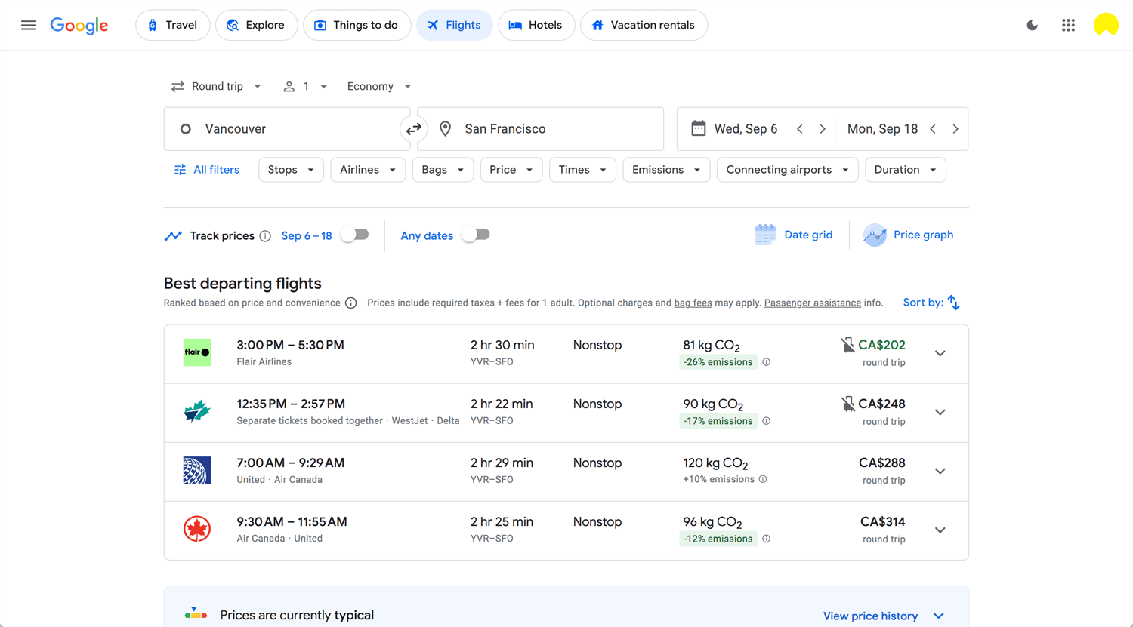
Task: Switch to the Vacation rentals tab
Action: point(644,25)
